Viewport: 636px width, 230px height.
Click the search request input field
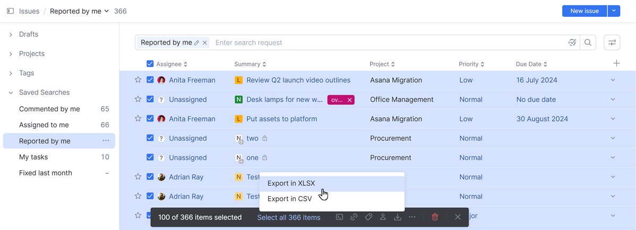(388, 42)
